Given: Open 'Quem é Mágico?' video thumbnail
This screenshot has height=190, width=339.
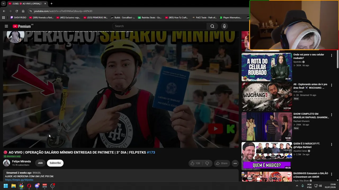Looking at the screenshot, I should [267, 156].
